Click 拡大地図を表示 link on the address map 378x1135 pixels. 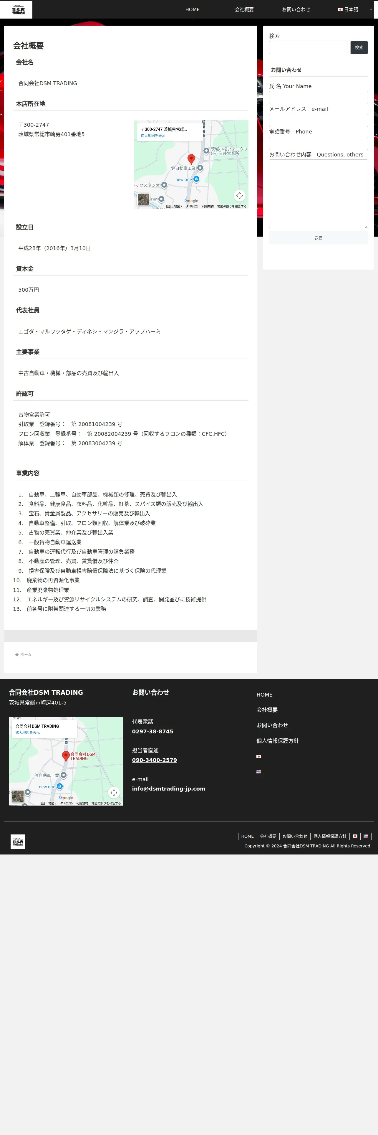tap(153, 136)
